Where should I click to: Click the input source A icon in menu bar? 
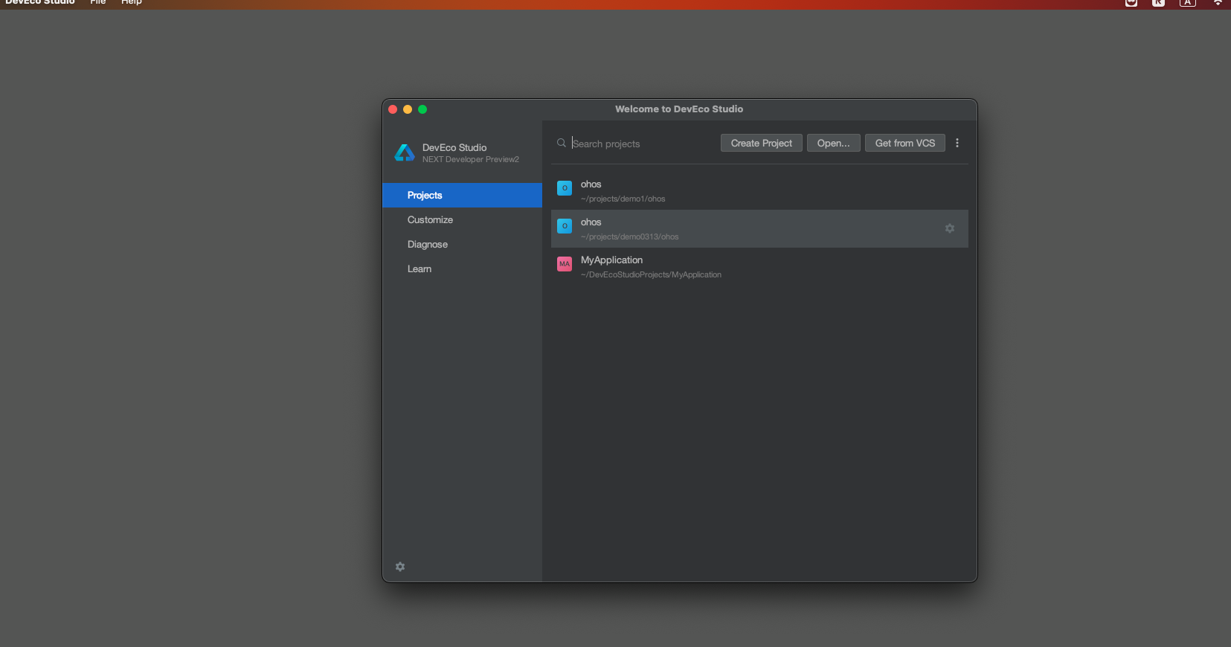(x=1187, y=3)
